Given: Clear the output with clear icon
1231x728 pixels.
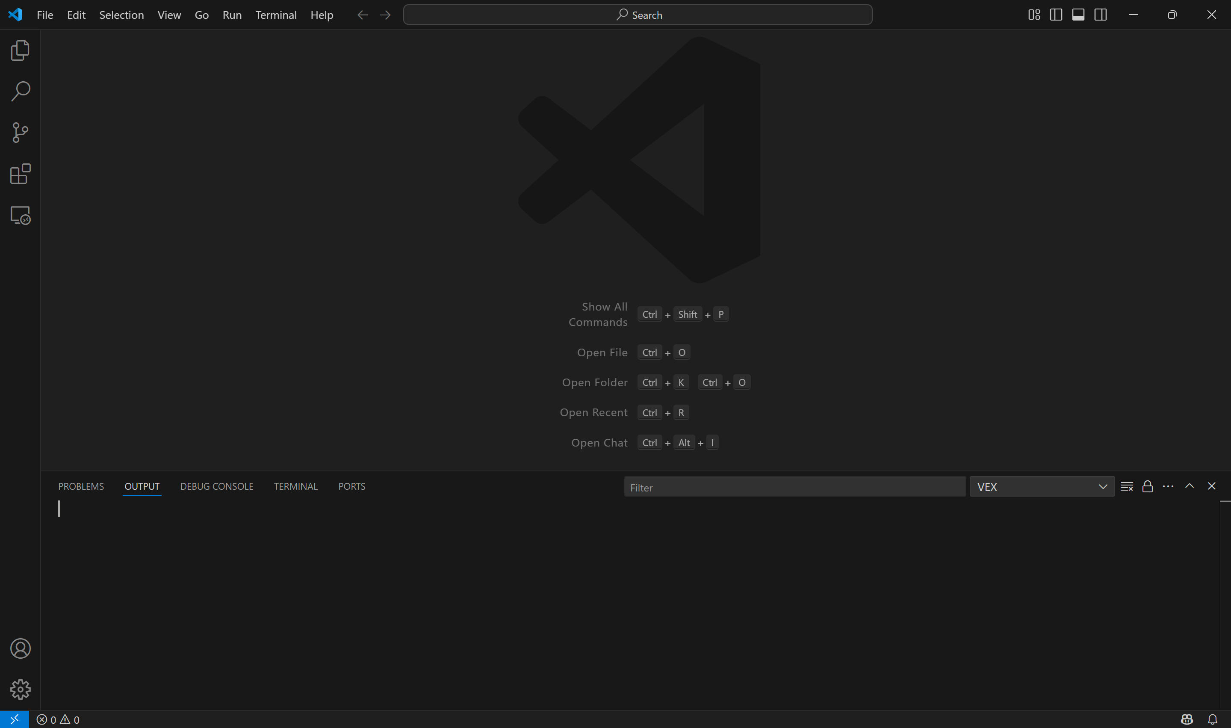Looking at the screenshot, I should (1127, 486).
